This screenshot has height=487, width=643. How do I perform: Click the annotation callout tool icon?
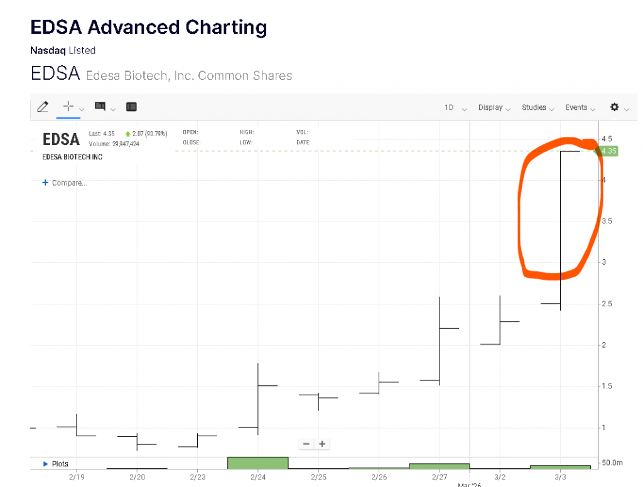[100, 106]
